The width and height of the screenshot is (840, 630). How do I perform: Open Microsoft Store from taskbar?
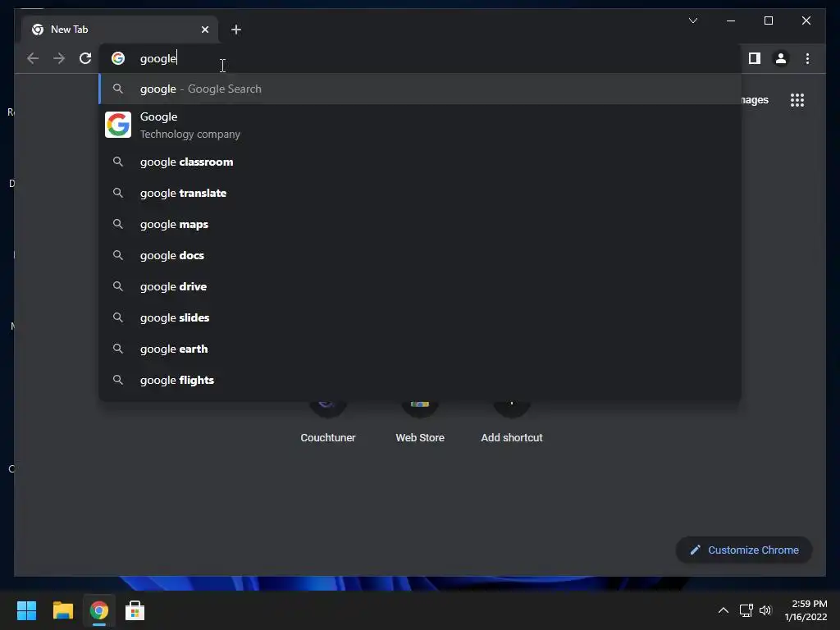click(x=135, y=610)
